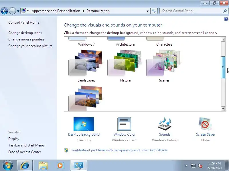Click the Screen Saver text link
Screen dimensions: 229x171
point(206,135)
